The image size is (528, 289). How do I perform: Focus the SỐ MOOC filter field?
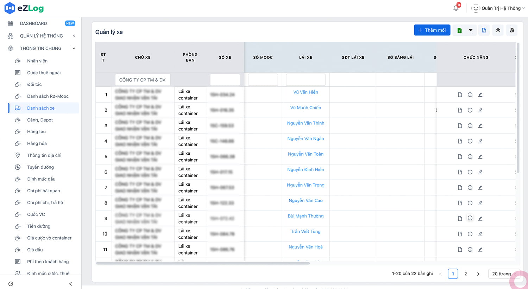[x=263, y=80]
